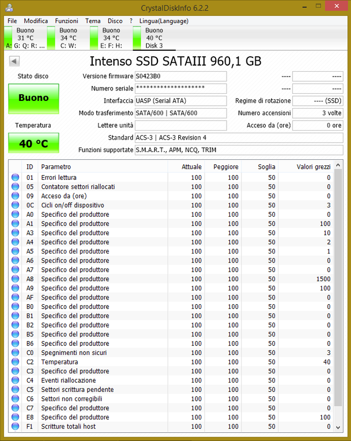Click status circle for Contatore settori riallocati
351x441 pixels.
point(15,187)
